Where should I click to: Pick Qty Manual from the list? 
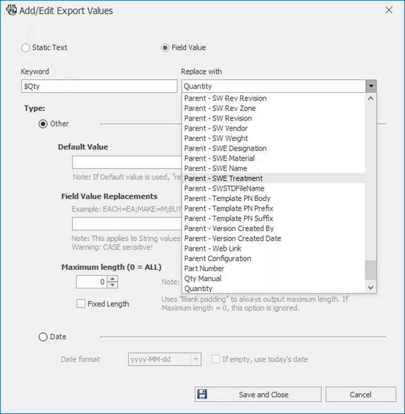(203, 279)
